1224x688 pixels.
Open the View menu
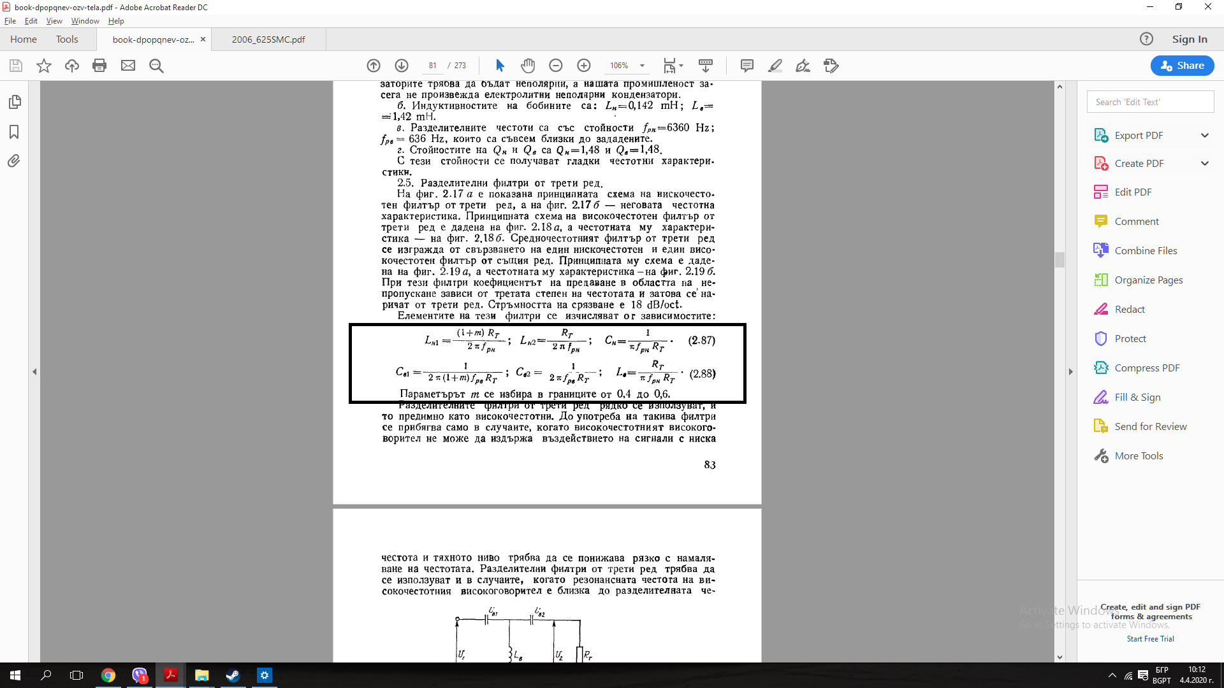tap(54, 21)
